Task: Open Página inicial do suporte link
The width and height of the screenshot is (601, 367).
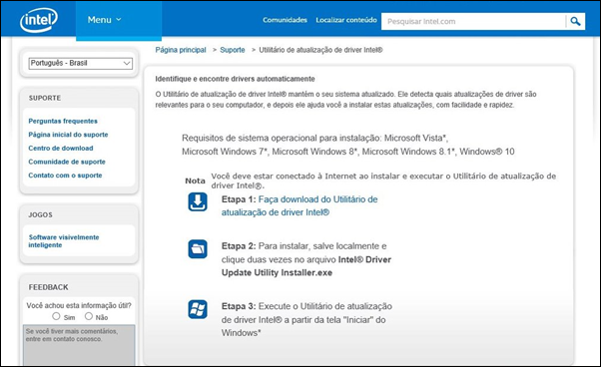Action: 68,135
